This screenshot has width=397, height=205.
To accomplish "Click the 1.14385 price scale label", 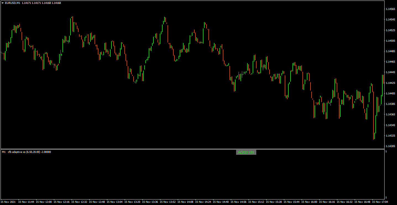I will tap(390, 104).
